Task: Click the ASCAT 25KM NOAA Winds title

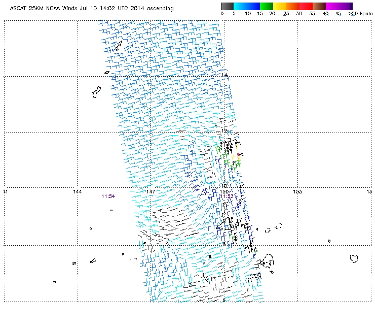Action: pyautogui.click(x=92, y=9)
